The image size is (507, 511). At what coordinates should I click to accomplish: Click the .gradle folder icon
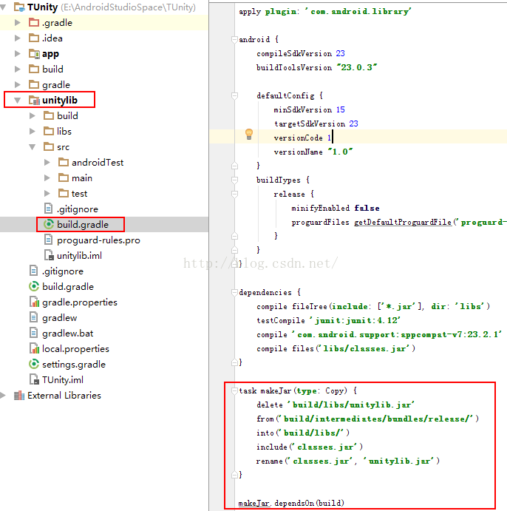[34, 22]
